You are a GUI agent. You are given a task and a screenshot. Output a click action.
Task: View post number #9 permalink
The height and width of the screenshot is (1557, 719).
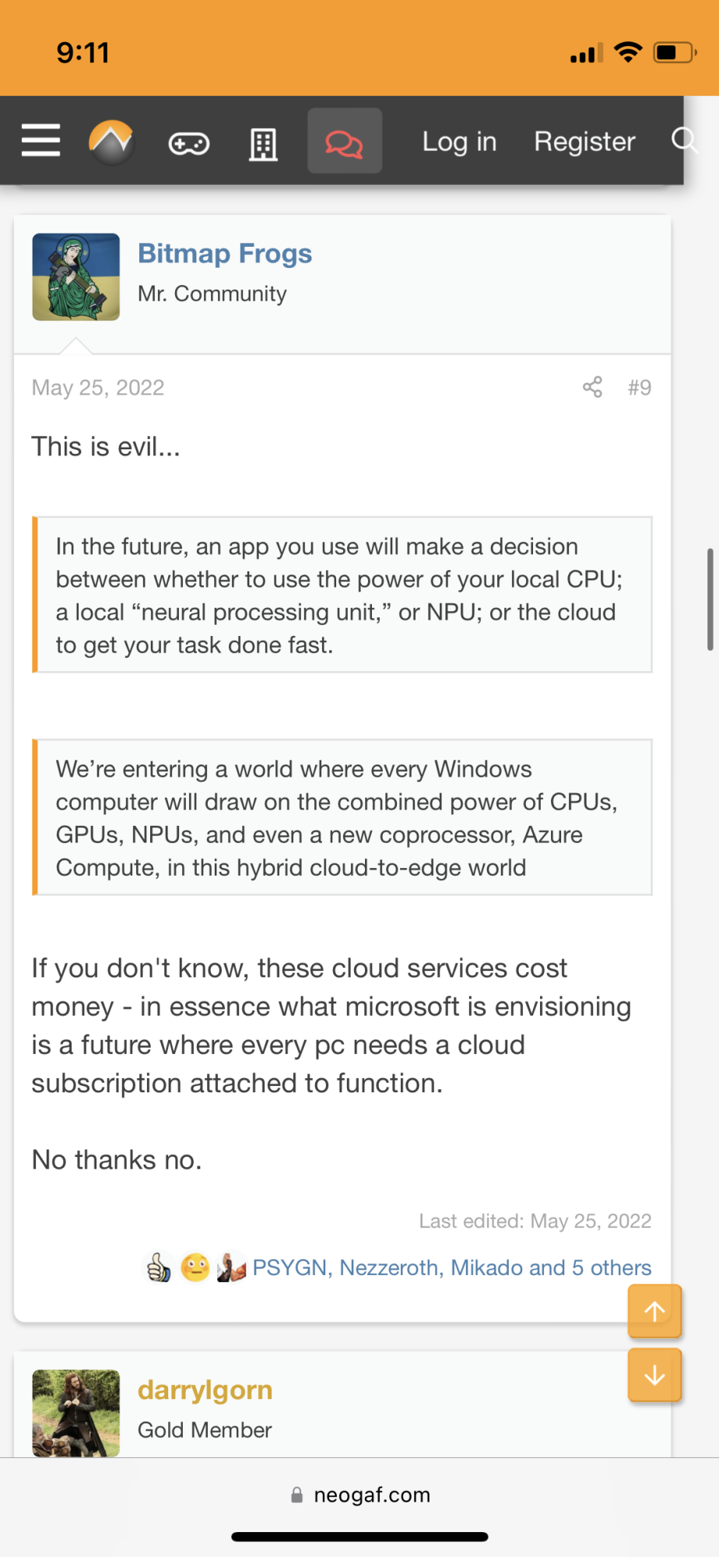pos(640,387)
